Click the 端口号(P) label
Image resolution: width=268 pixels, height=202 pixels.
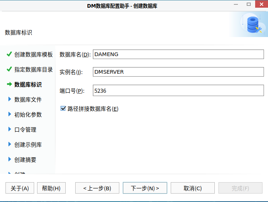click(72, 91)
